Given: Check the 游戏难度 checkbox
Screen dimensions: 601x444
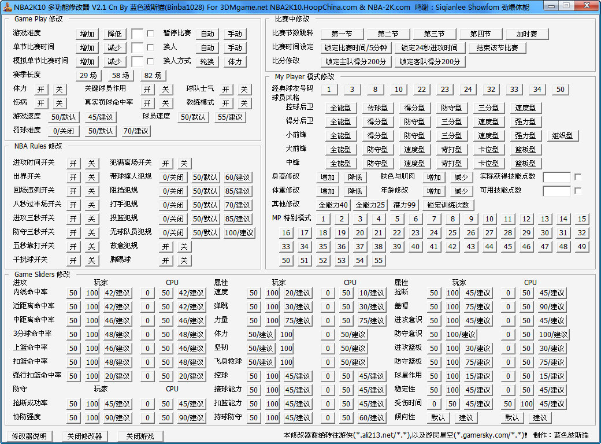Looking at the screenshot, I should (151, 34).
